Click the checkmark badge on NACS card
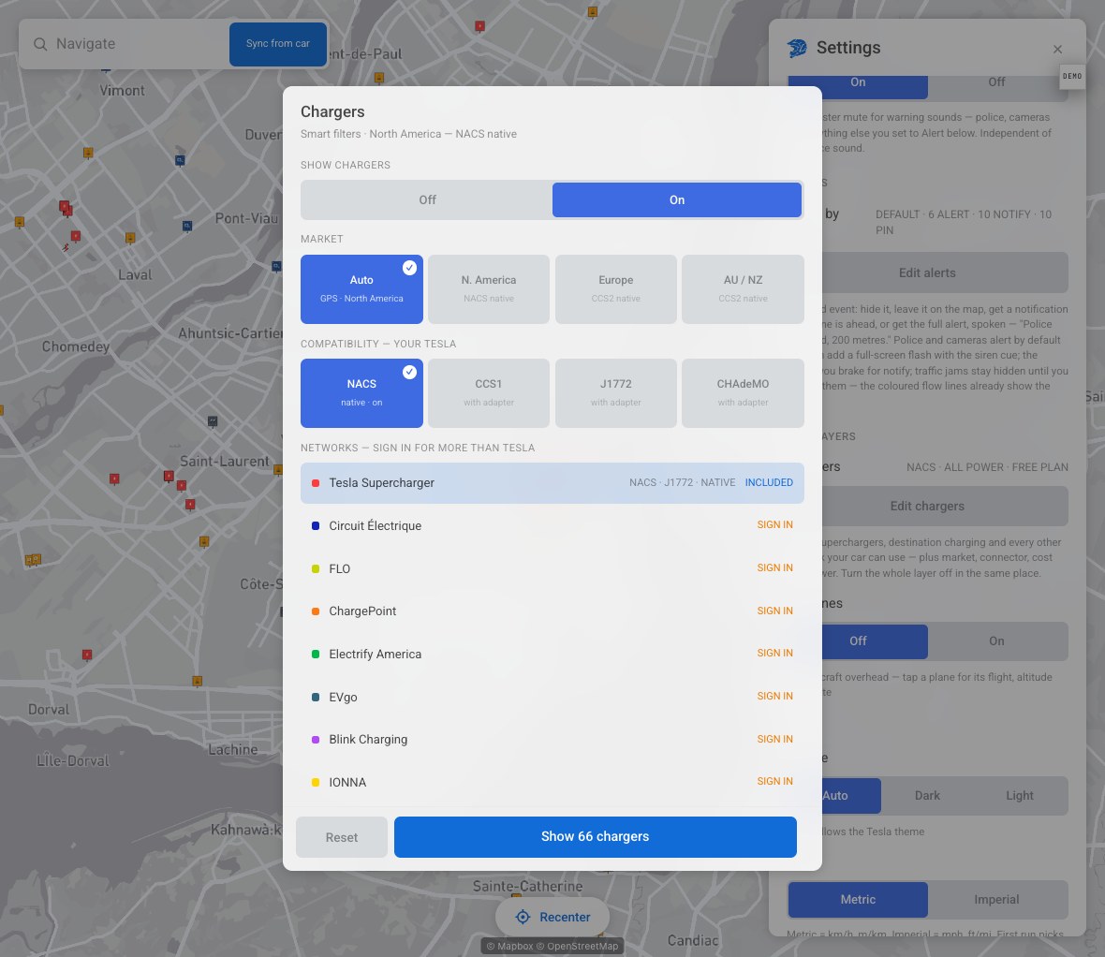This screenshot has height=957, width=1105. (x=409, y=372)
